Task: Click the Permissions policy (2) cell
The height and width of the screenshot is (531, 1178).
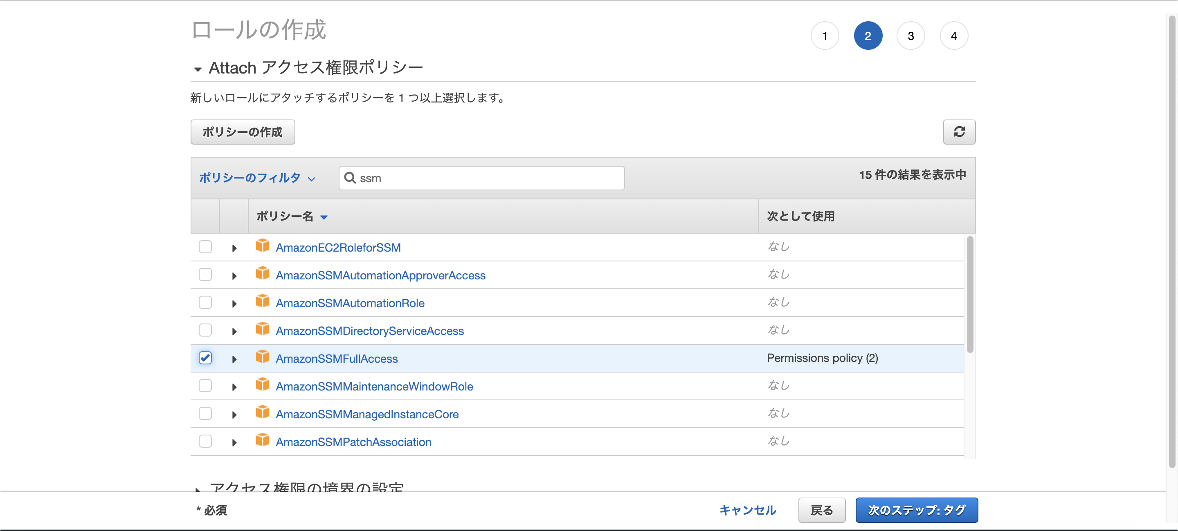Action: pos(822,358)
